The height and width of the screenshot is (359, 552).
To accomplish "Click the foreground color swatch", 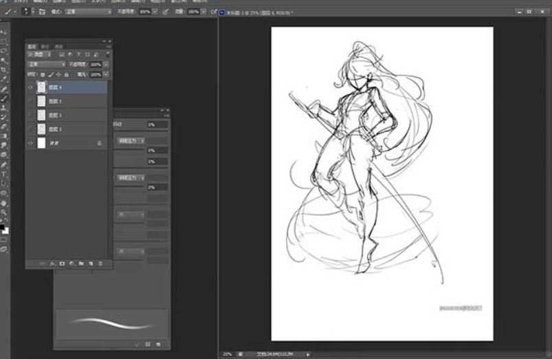I will pyautogui.click(x=3, y=226).
